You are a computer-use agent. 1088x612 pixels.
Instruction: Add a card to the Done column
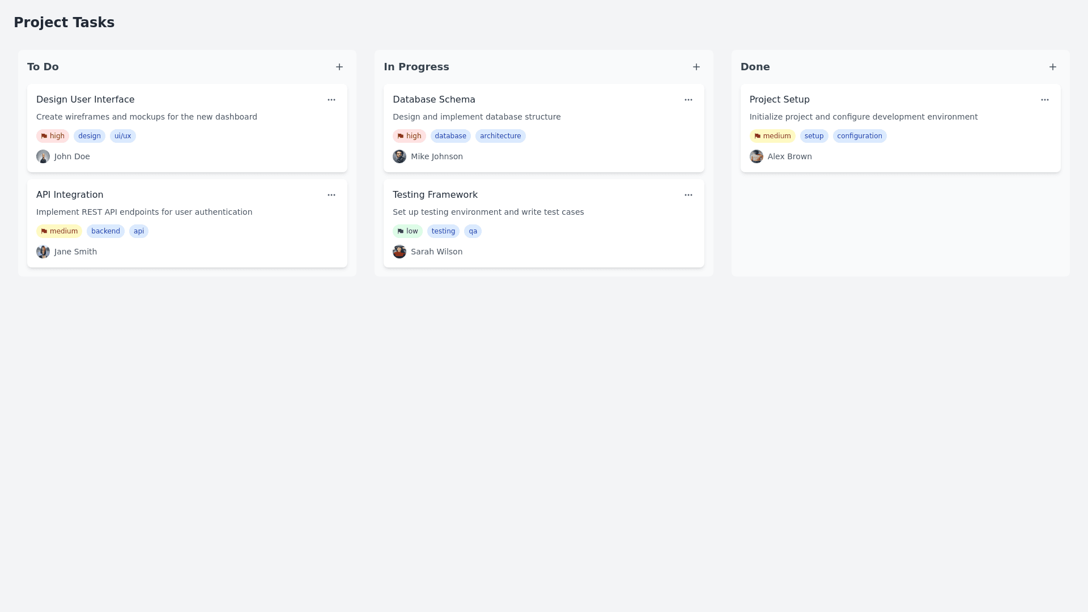[x=1052, y=67]
